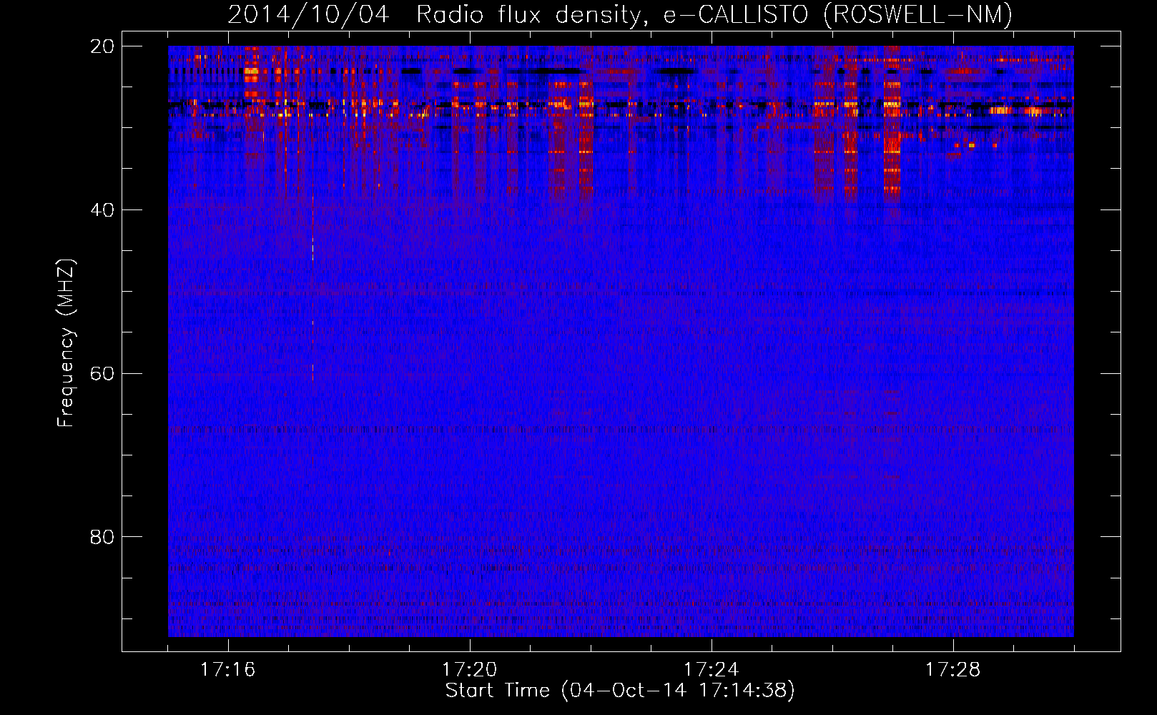Click the '60' frequency tick label
Screen dimensions: 1157x715
tap(102, 373)
